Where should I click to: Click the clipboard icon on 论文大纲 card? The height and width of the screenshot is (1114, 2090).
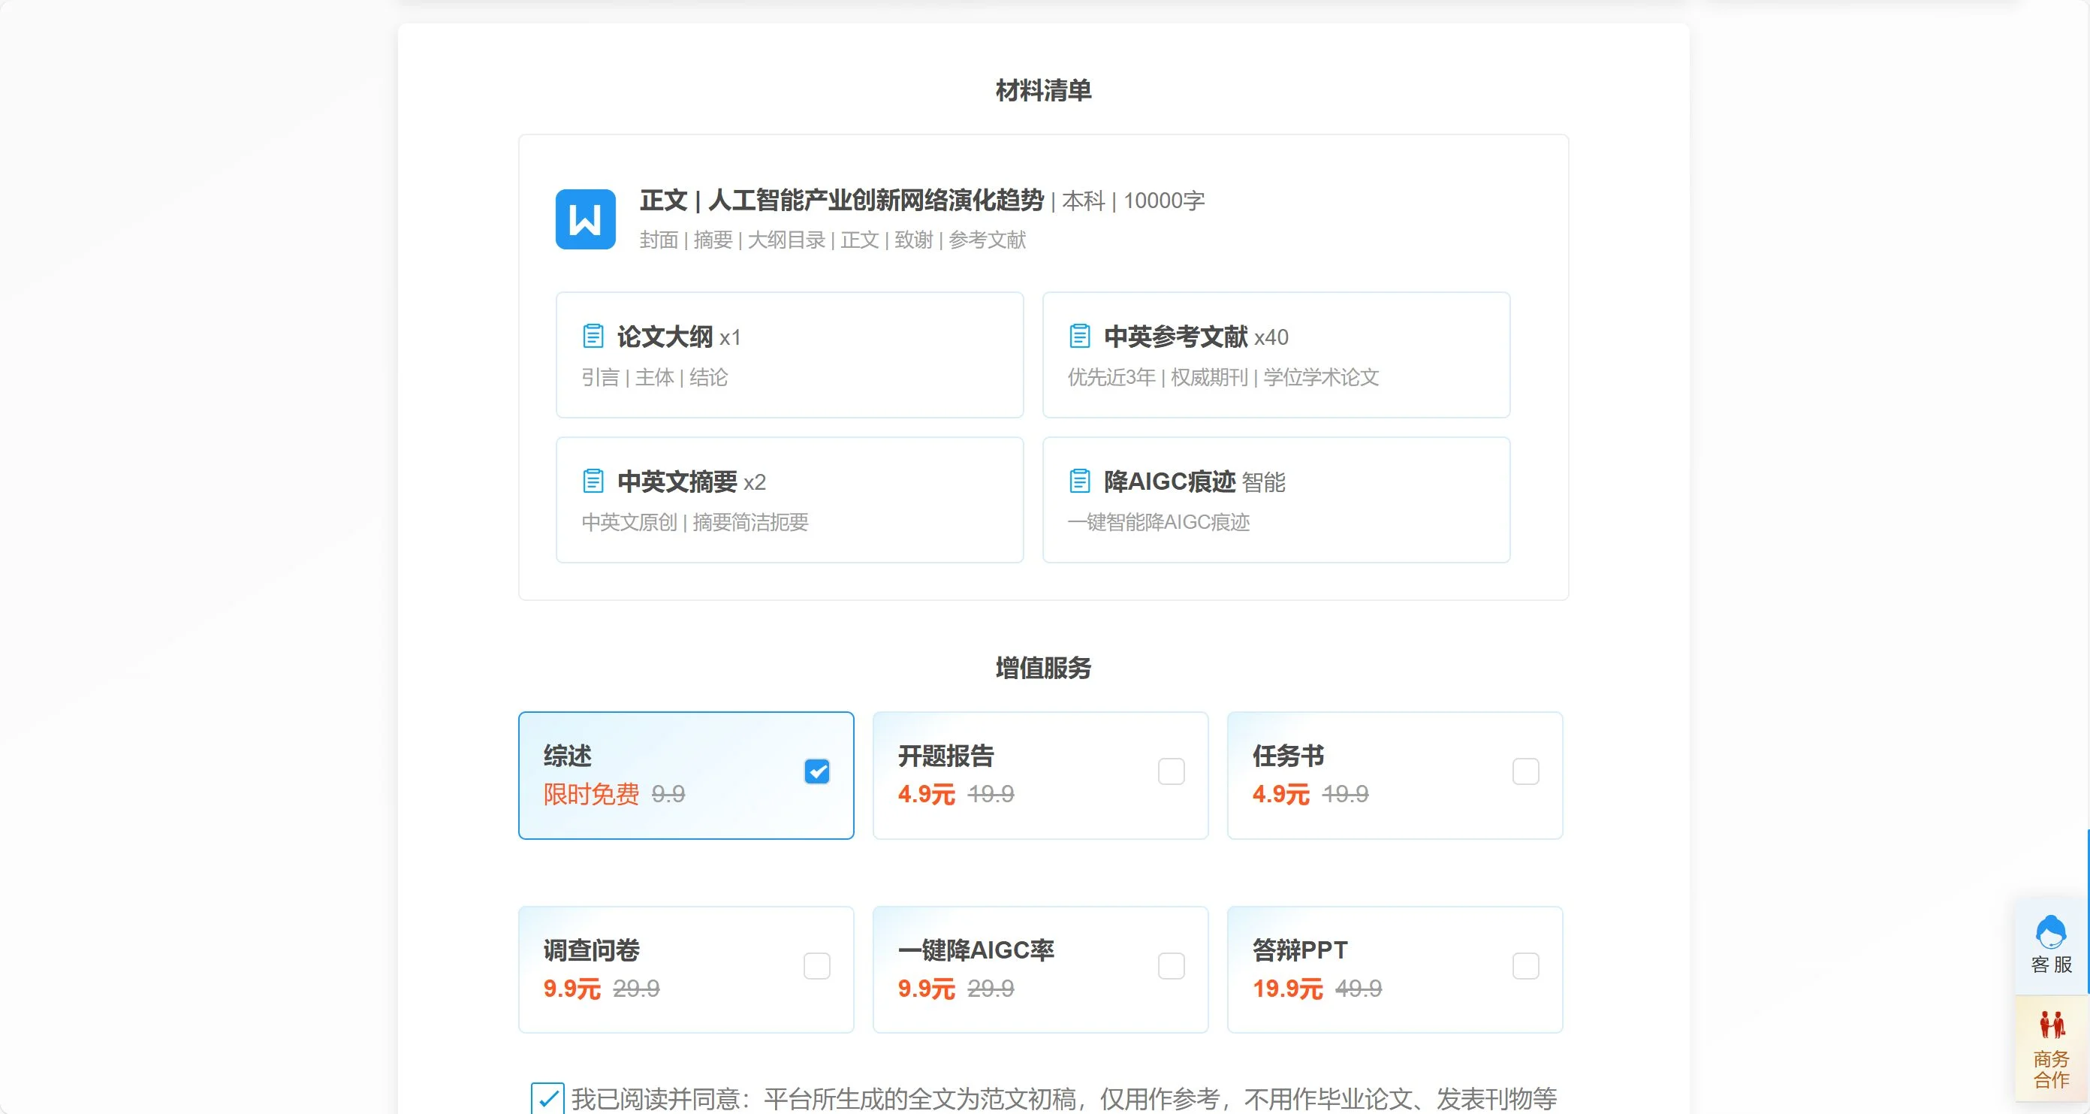point(594,335)
